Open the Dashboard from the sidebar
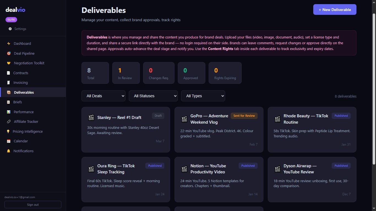The image size is (376, 211). 22,43
